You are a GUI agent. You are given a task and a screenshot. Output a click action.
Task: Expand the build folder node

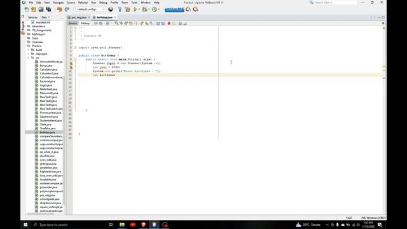[28, 50]
